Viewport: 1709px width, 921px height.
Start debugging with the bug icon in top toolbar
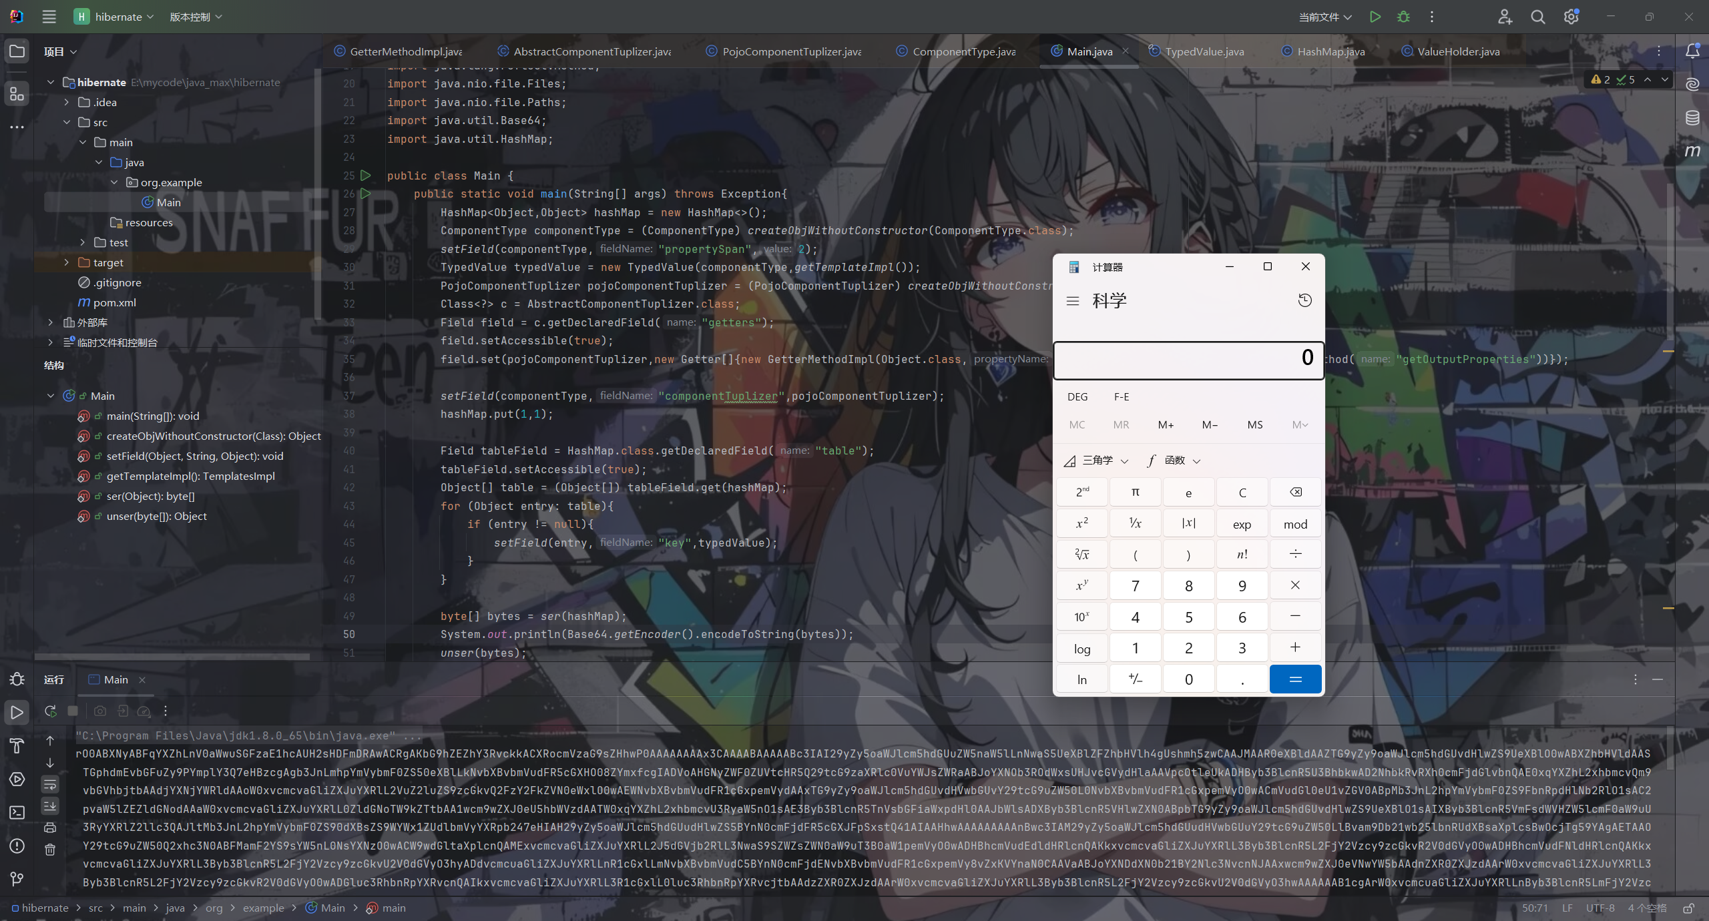pyautogui.click(x=1403, y=17)
